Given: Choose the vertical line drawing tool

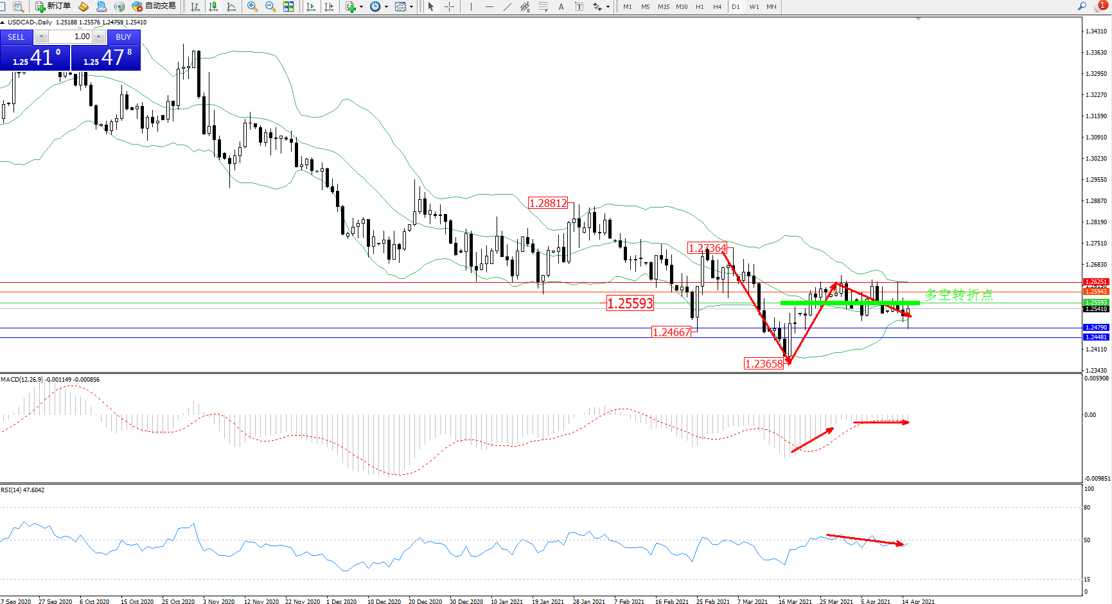Looking at the screenshot, I should [471, 6].
